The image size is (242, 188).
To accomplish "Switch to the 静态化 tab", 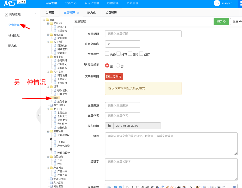I will coord(91,13).
